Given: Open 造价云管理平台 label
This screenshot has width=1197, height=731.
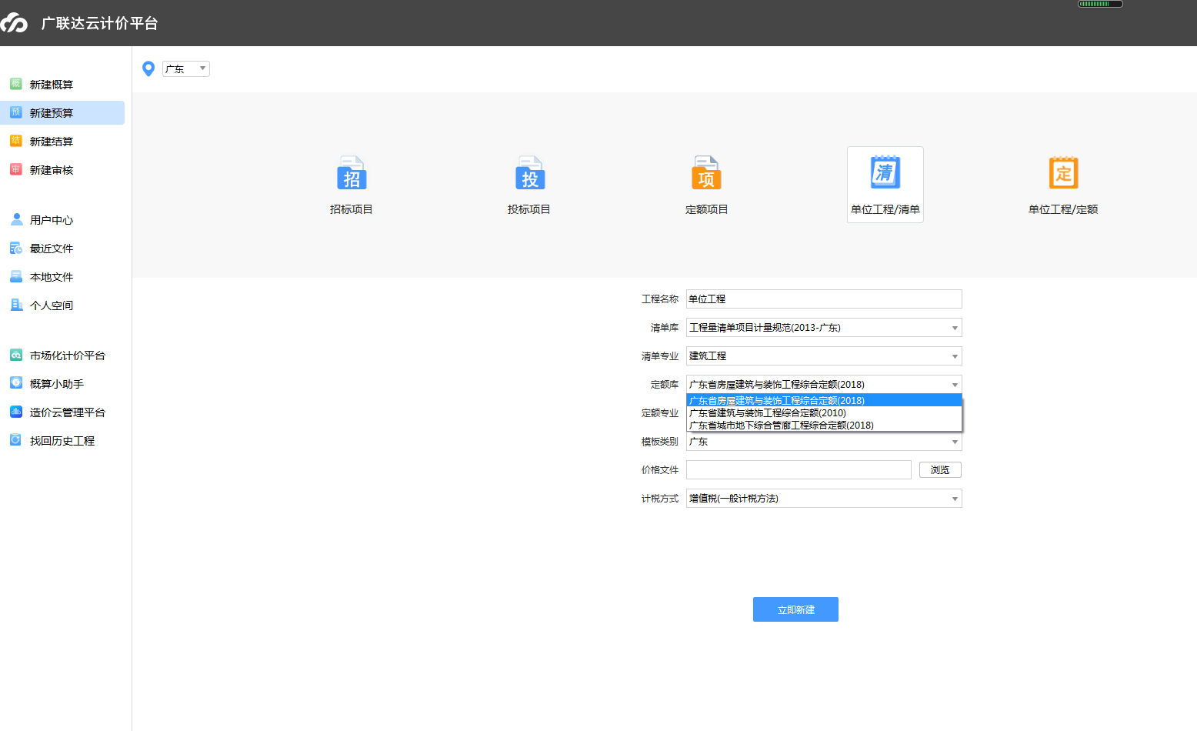Looking at the screenshot, I should pyautogui.click(x=68, y=412).
